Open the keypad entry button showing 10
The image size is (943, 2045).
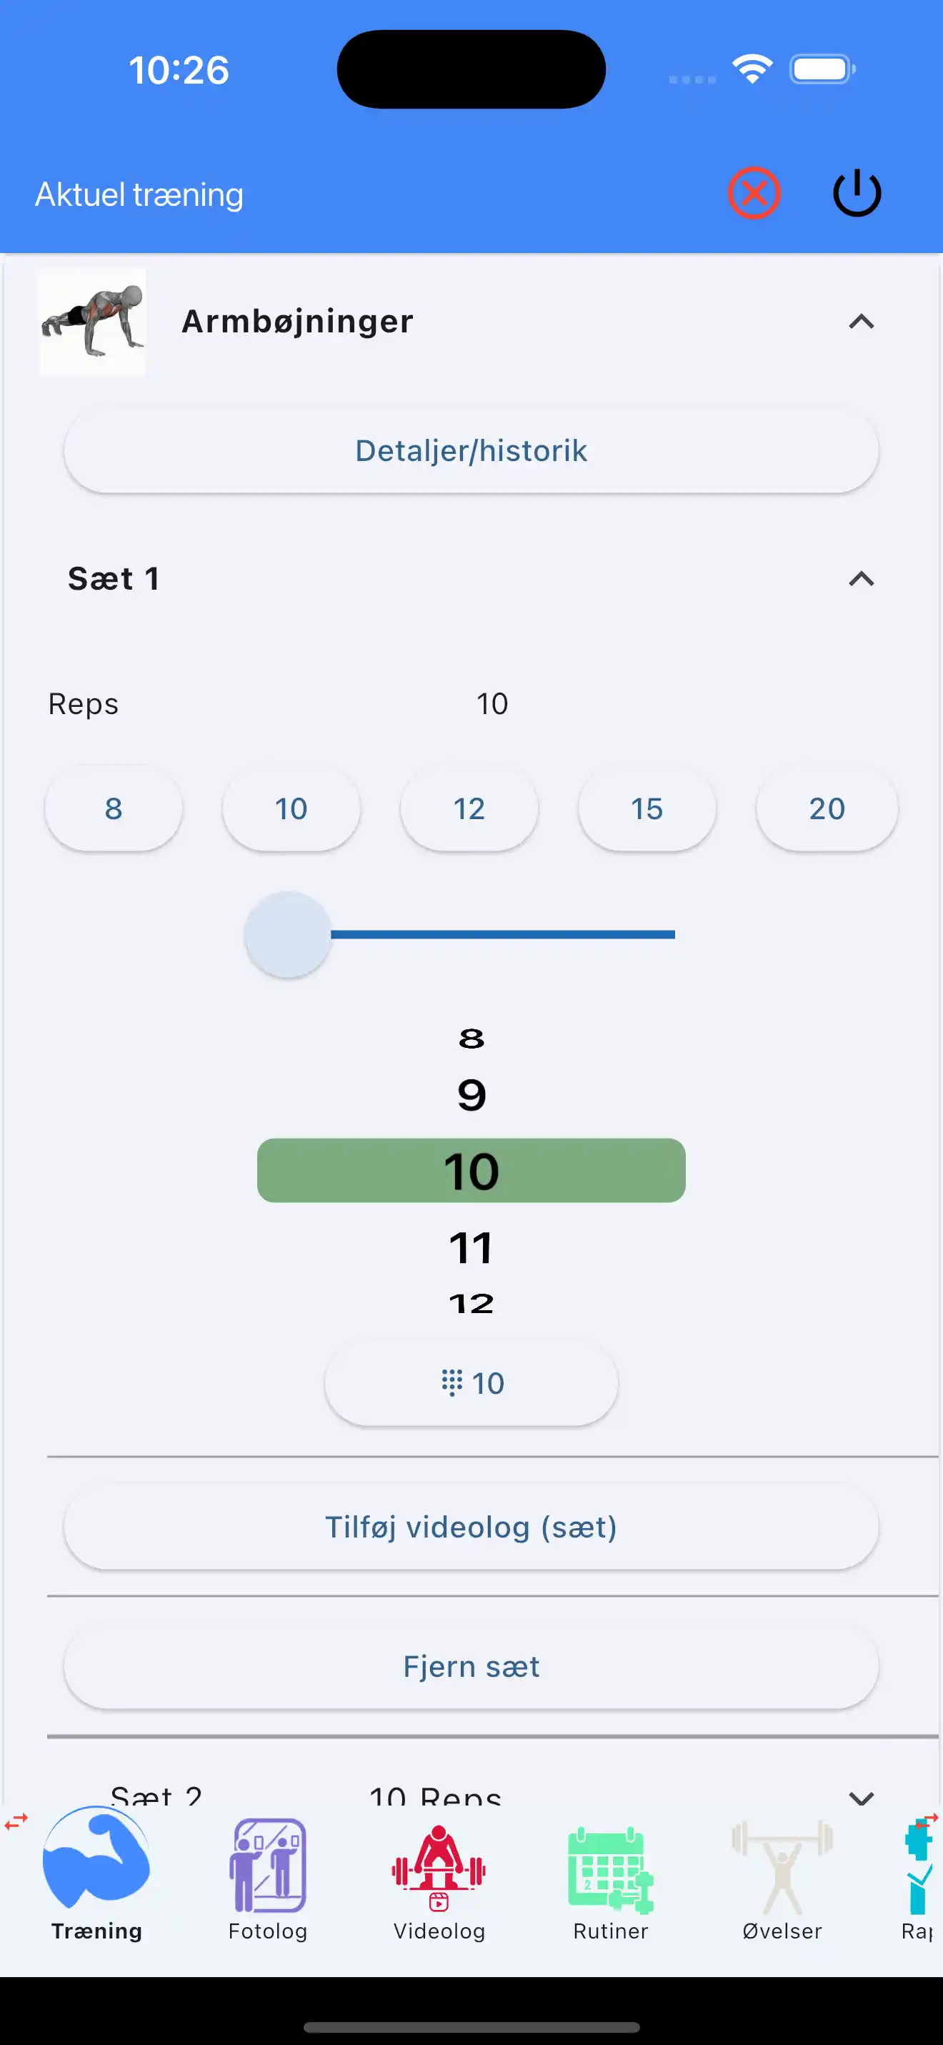(x=471, y=1383)
